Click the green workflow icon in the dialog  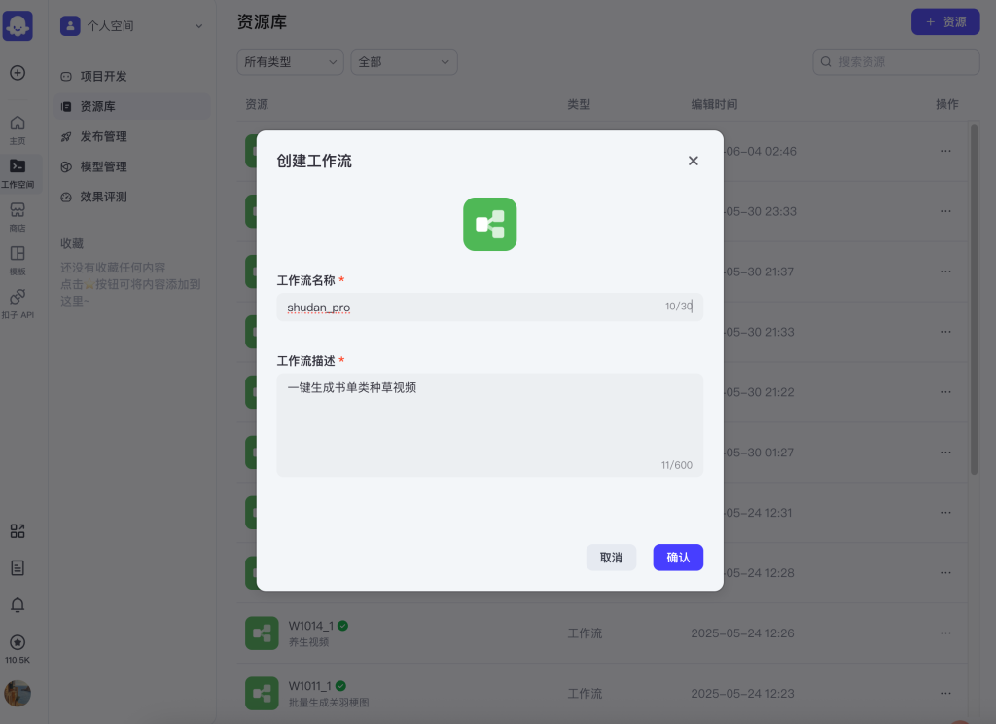[x=489, y=224]
